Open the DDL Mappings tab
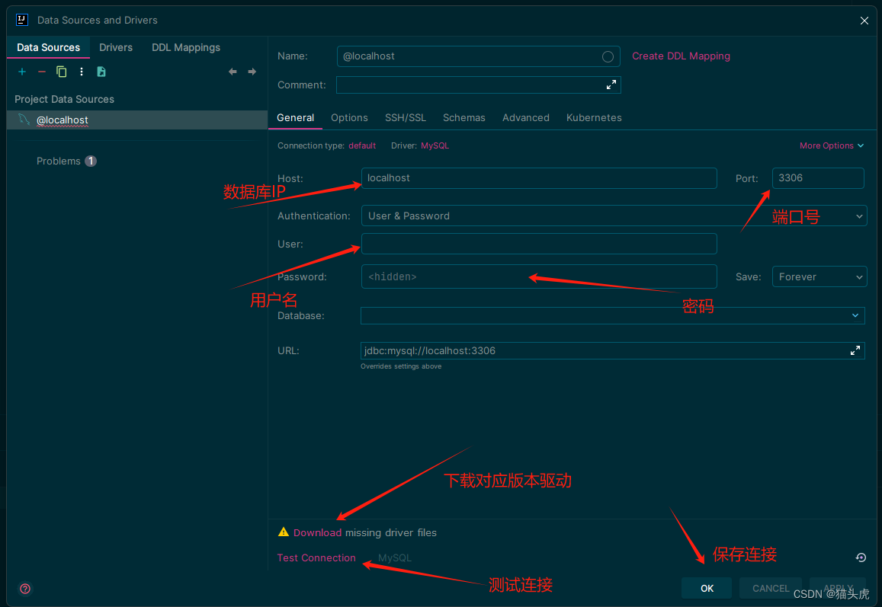Viewport: 882px width, 607px height. (x=186, y=48)
